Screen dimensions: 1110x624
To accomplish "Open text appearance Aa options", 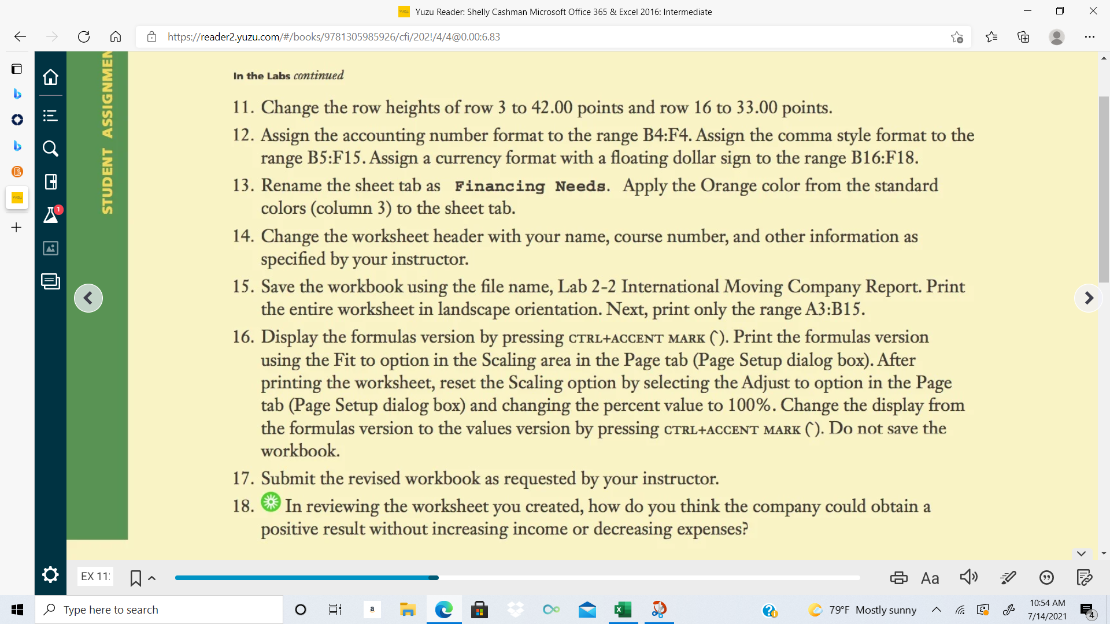I will click(930, 578).
